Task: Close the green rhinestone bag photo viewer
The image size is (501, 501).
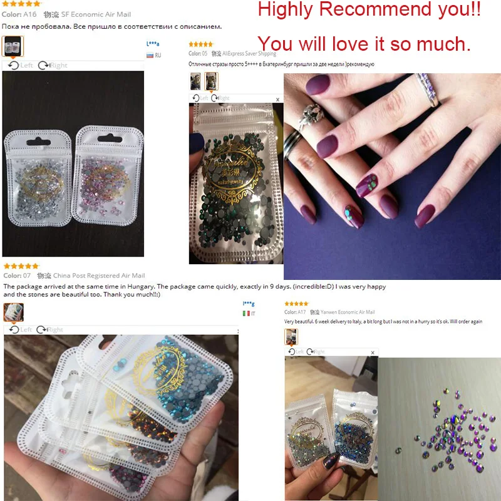Action: click(x=277, y=100)
